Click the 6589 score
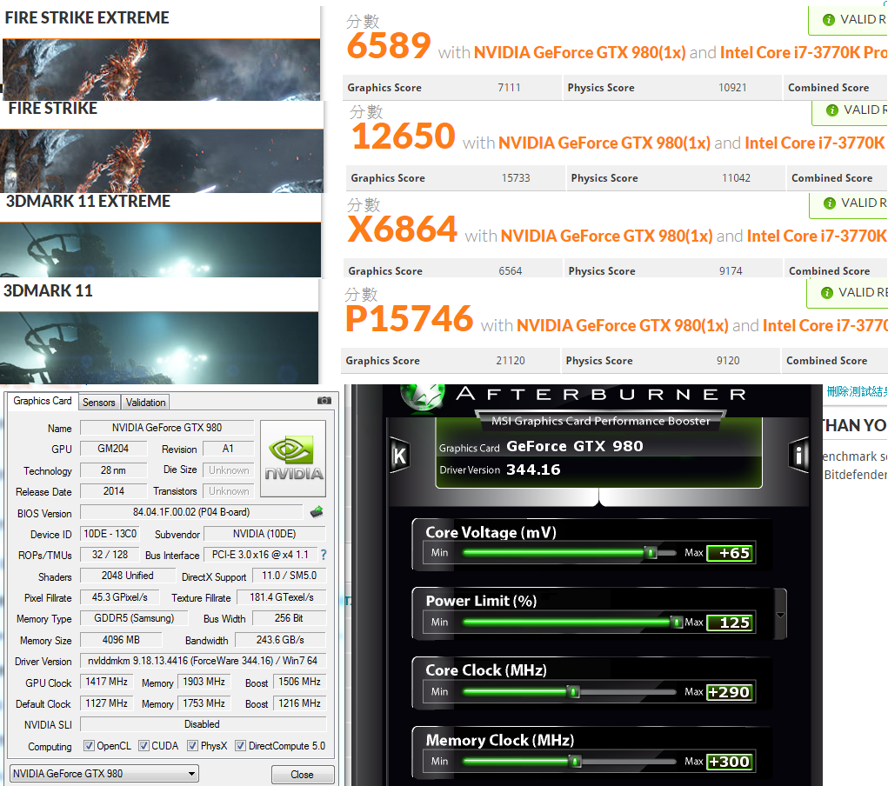 (389, 46)
